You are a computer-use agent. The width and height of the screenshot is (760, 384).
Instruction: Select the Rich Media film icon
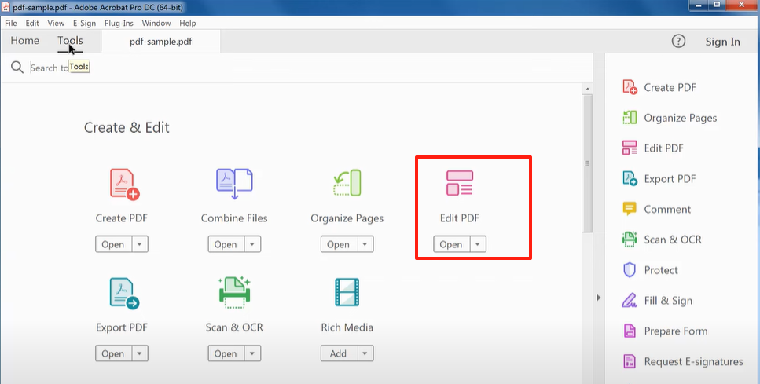tap(347, 292)
